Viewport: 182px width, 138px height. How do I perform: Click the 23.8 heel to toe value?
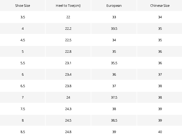[x=68, y=86]
